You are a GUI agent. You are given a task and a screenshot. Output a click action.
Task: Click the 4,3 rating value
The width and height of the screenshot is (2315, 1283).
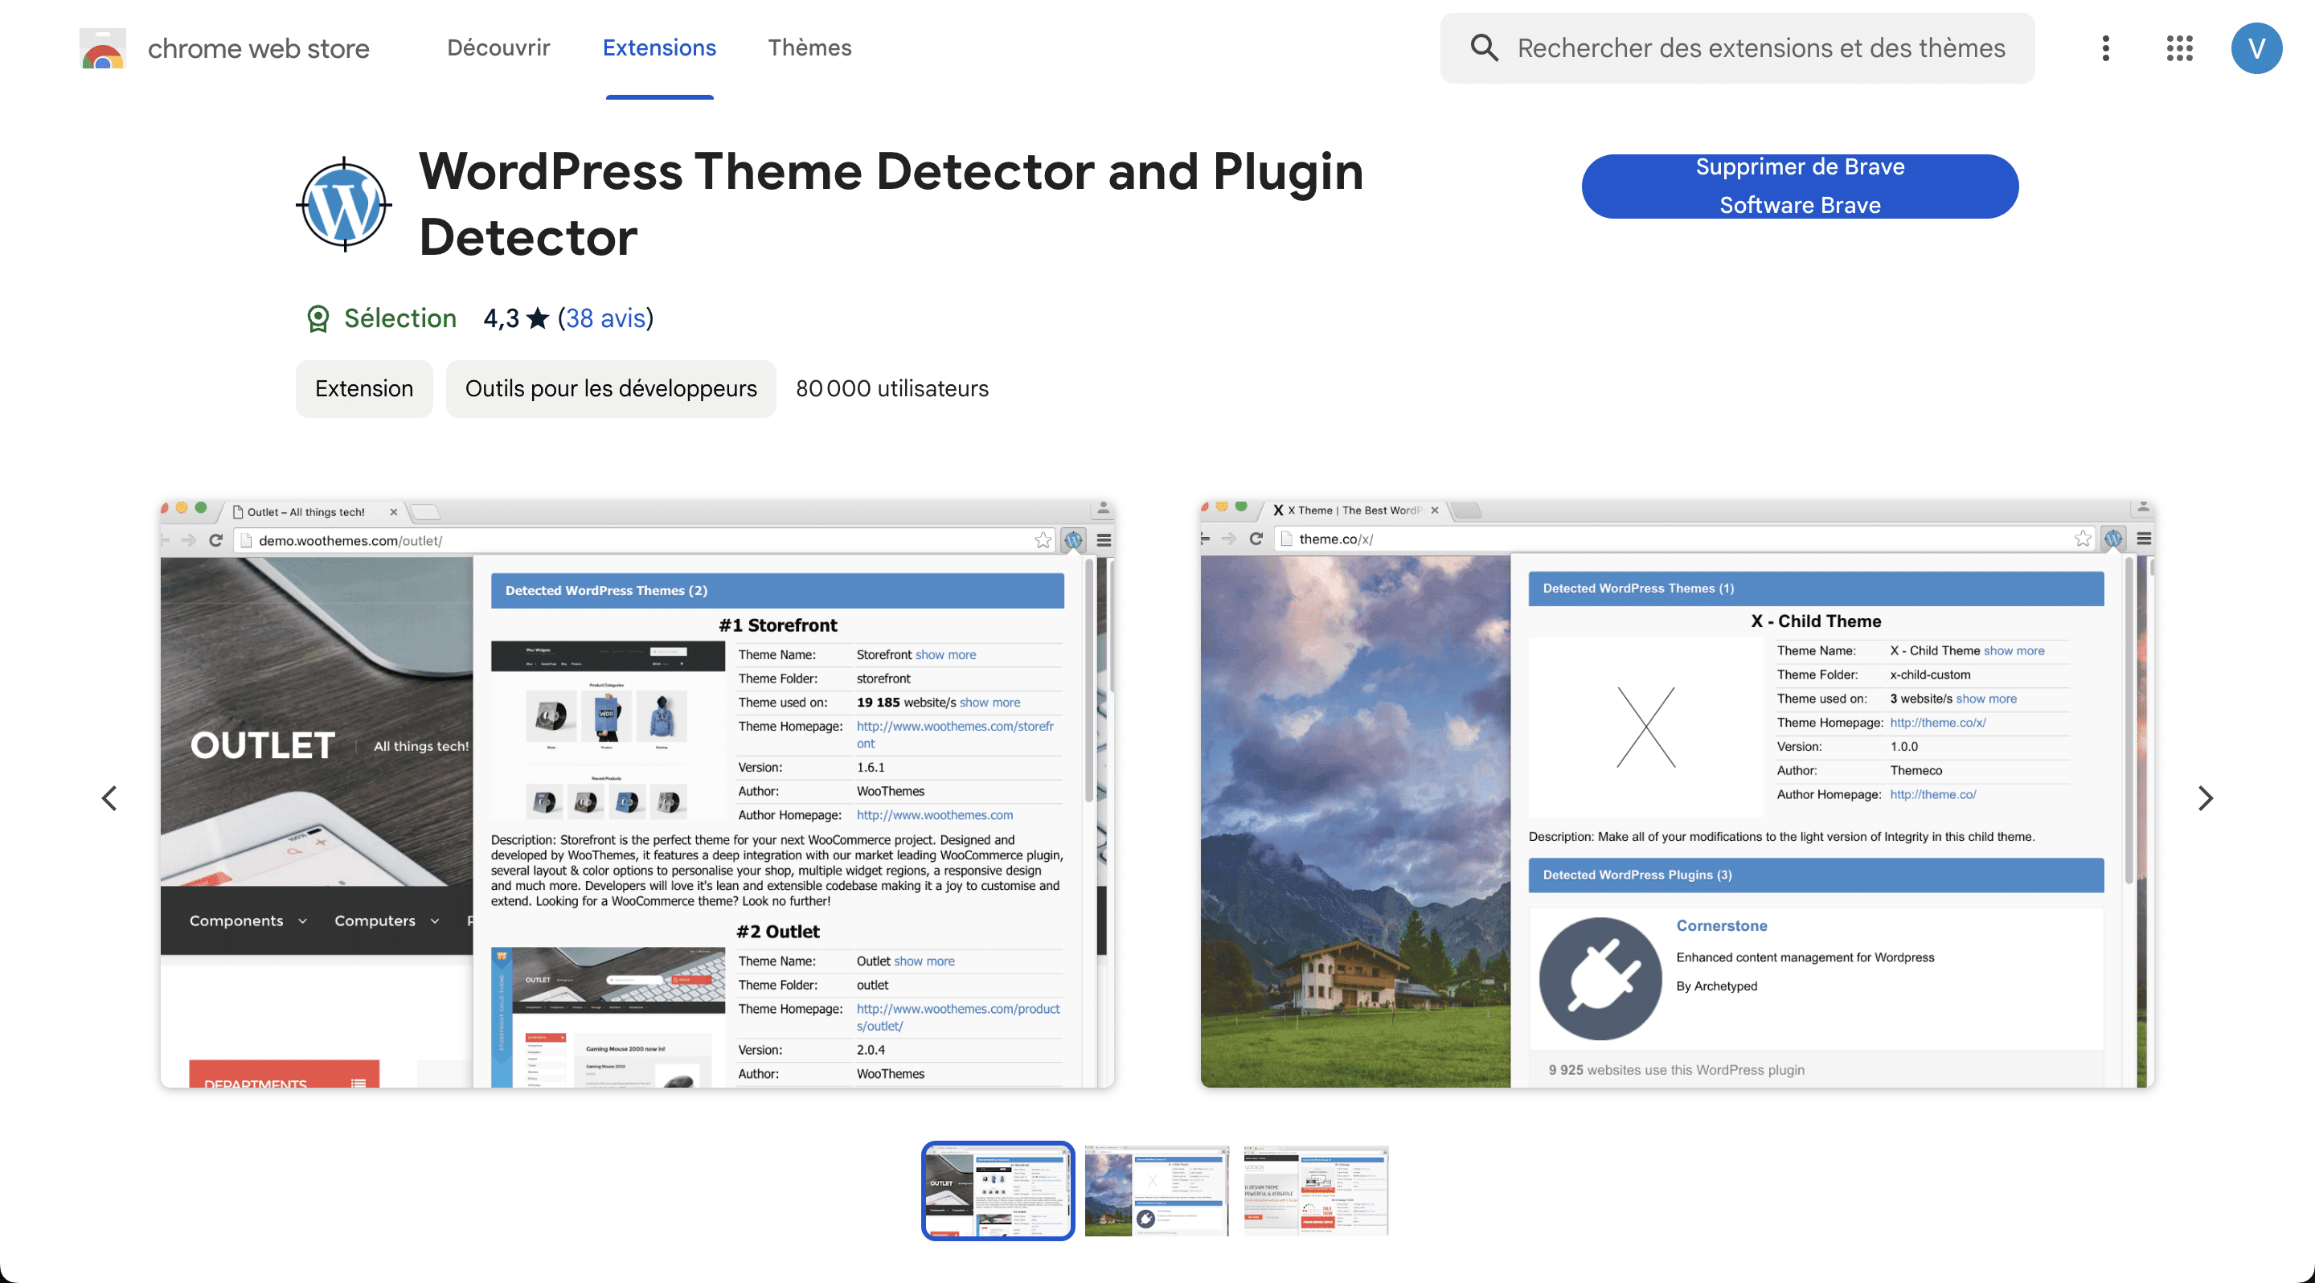pos(502,318)
